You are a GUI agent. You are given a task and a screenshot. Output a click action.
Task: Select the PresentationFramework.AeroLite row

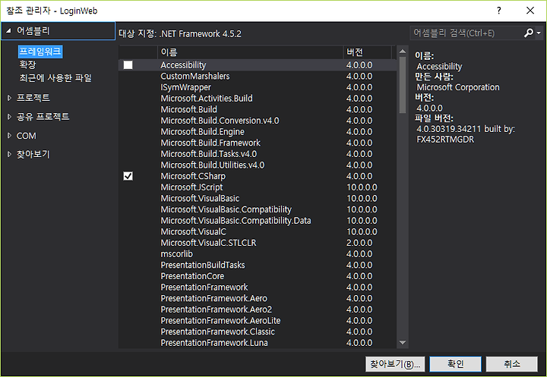(x=258, y=321)
